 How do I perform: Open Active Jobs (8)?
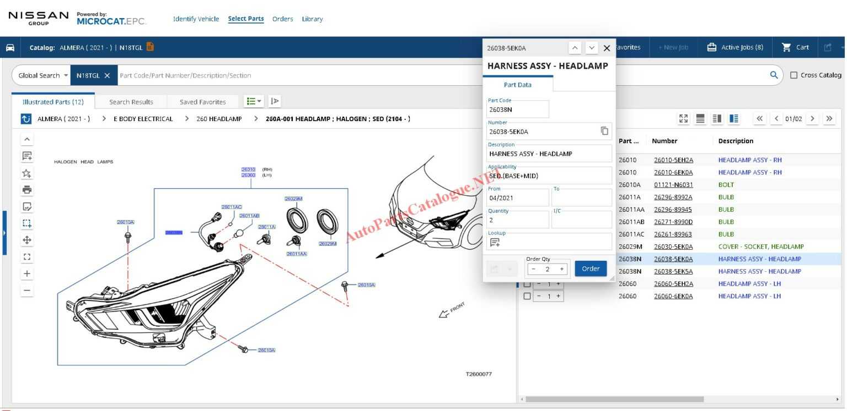pos(736,47)
